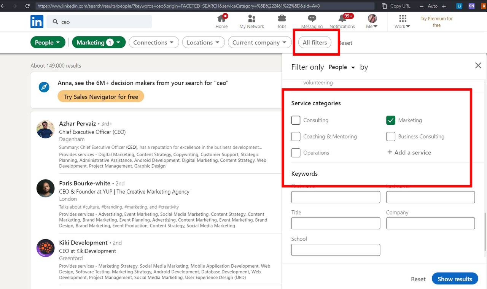Image resolution: width=487 pixels, height=289 pixels.
Task: Open the Me profile avatar
Action: point(372,18)
